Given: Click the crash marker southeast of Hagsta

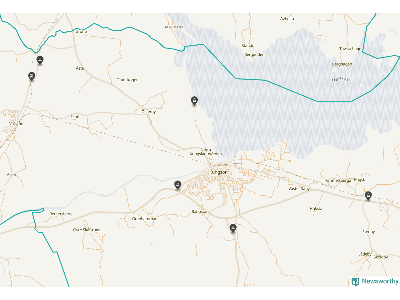Looking at the screenshot, I should tap(368, 196).
